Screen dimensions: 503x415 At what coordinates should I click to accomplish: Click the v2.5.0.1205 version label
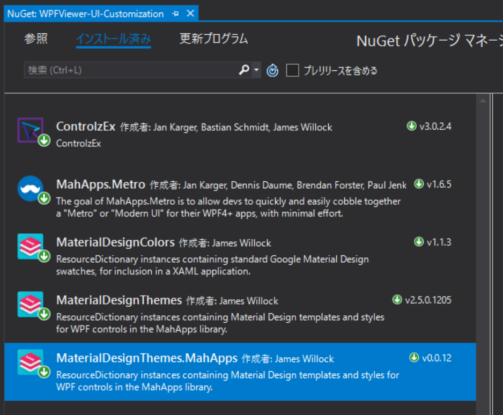pyautogui.click(x=428, y=300)
